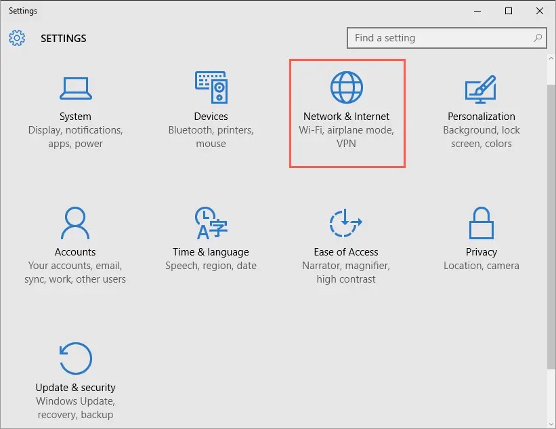The height and width of the screenshot is (429, 556).
Task: Select the Network & Internet globe icon
Action: coord(346,87)
